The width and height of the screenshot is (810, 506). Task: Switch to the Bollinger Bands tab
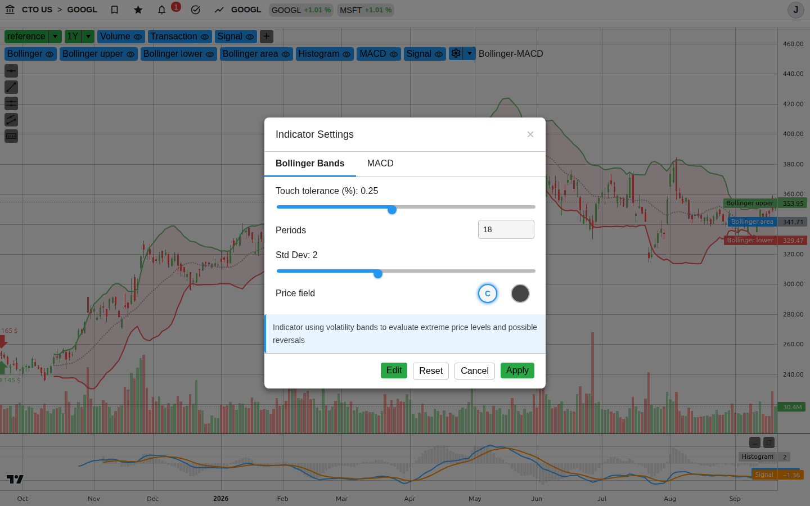310,164
